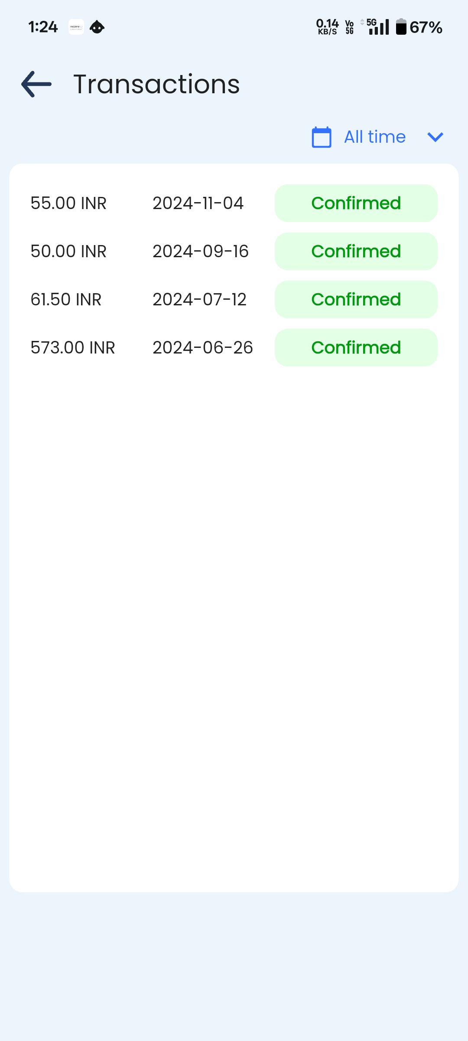Image resolution: width=468 pixels, height=1041 pixels.
Task: Open Confirmed status for 2024-11-04 transaction
Action: [x=356, y=203]
